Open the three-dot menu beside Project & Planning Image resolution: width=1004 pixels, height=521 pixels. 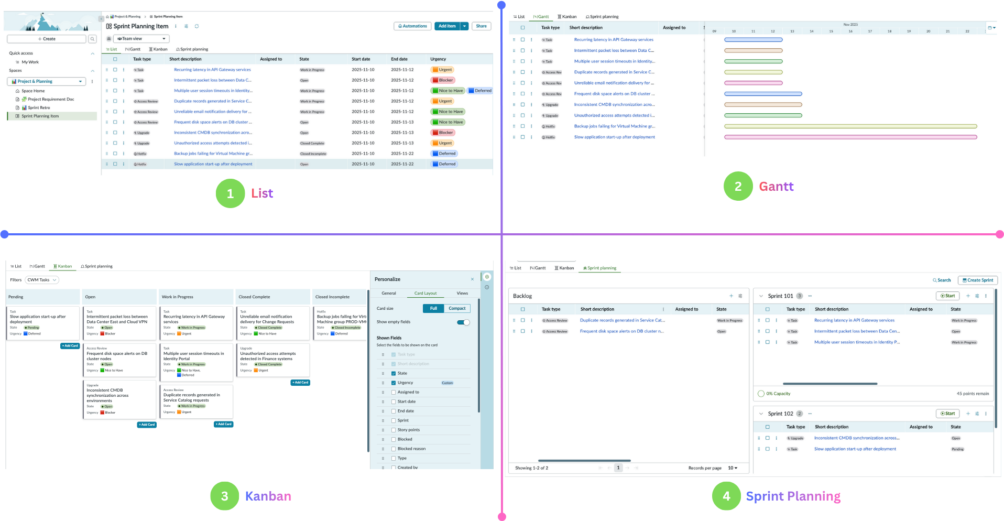[92, 81]
